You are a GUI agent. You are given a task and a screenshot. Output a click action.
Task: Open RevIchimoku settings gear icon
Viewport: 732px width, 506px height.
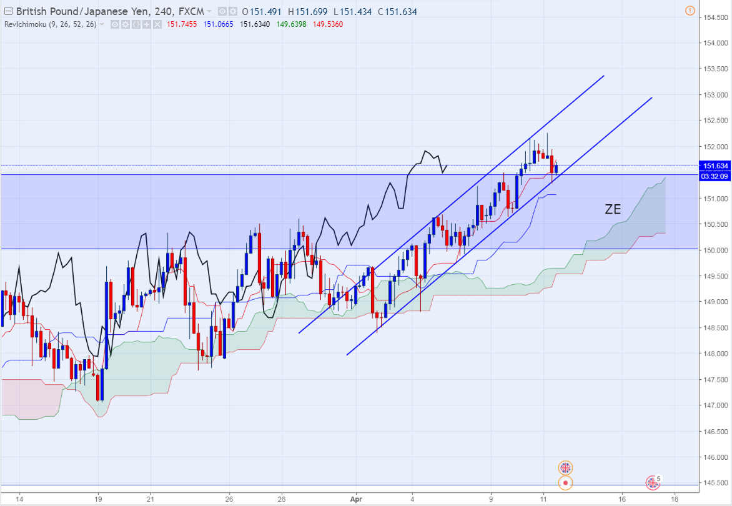[126, 24]
